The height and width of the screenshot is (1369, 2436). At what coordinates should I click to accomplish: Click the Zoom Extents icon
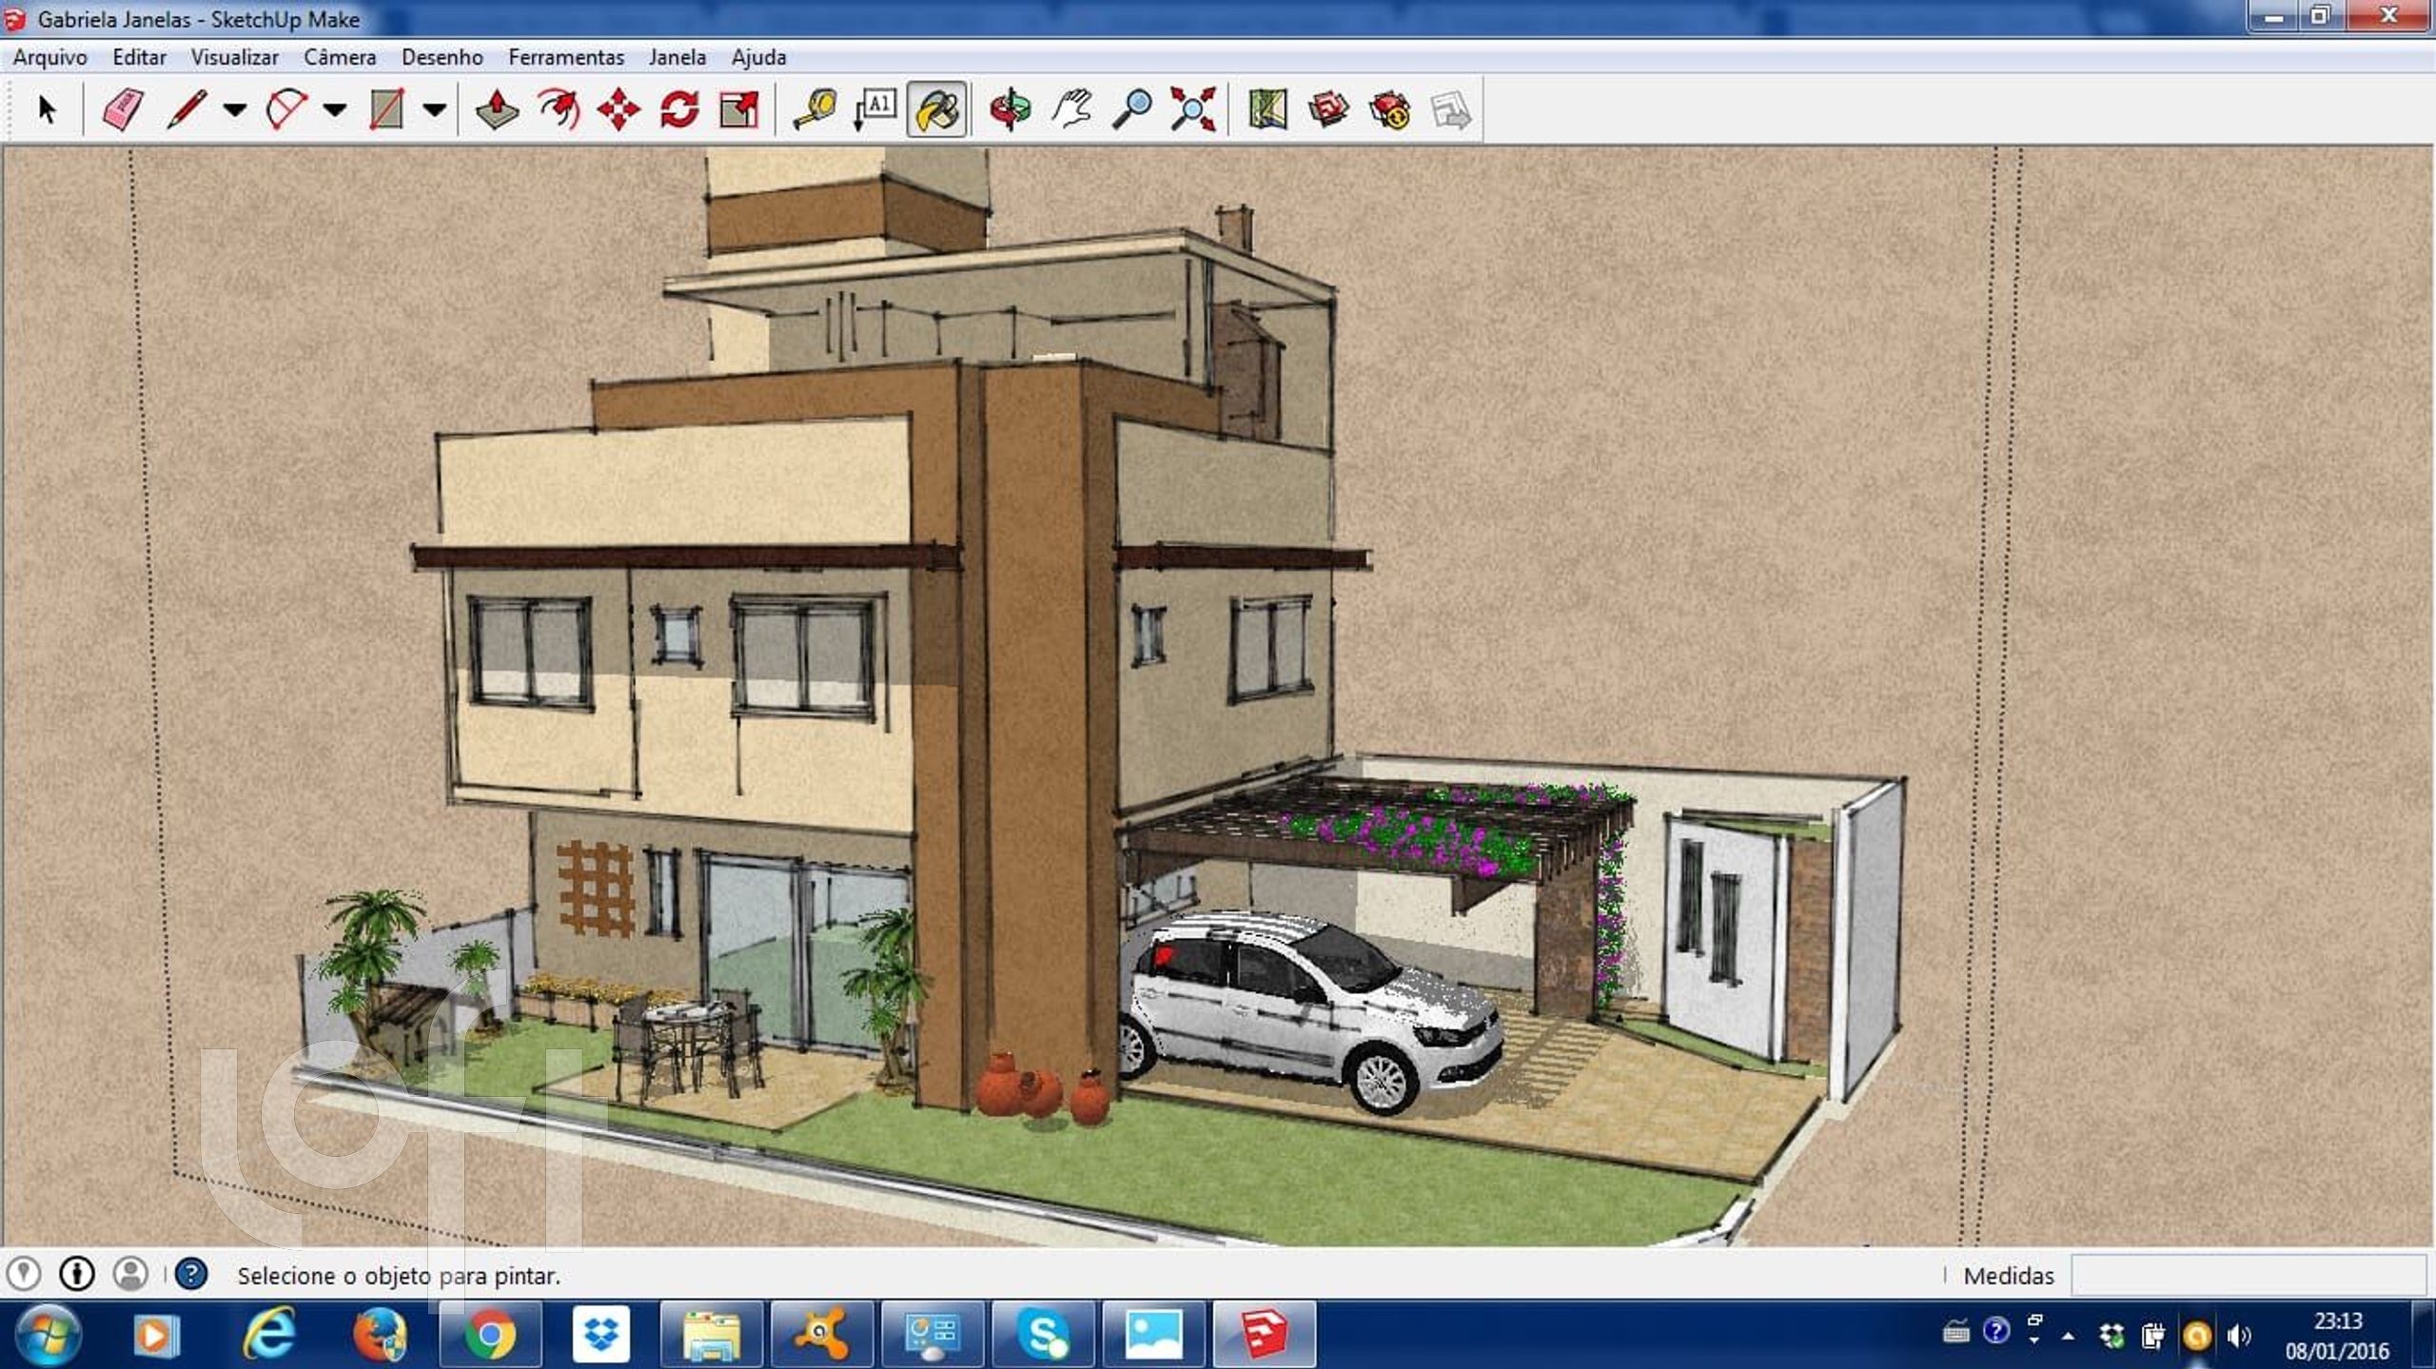click(x=1192, y=109)
